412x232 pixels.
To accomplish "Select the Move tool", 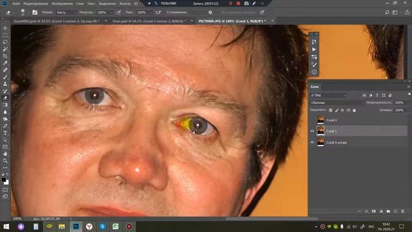I will tap(5, 28).
